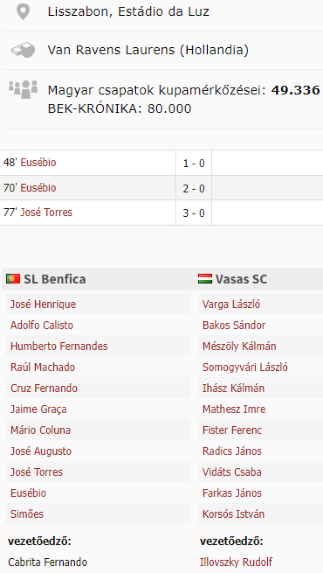Open José Torres goal scorer link

coord(46,213)
